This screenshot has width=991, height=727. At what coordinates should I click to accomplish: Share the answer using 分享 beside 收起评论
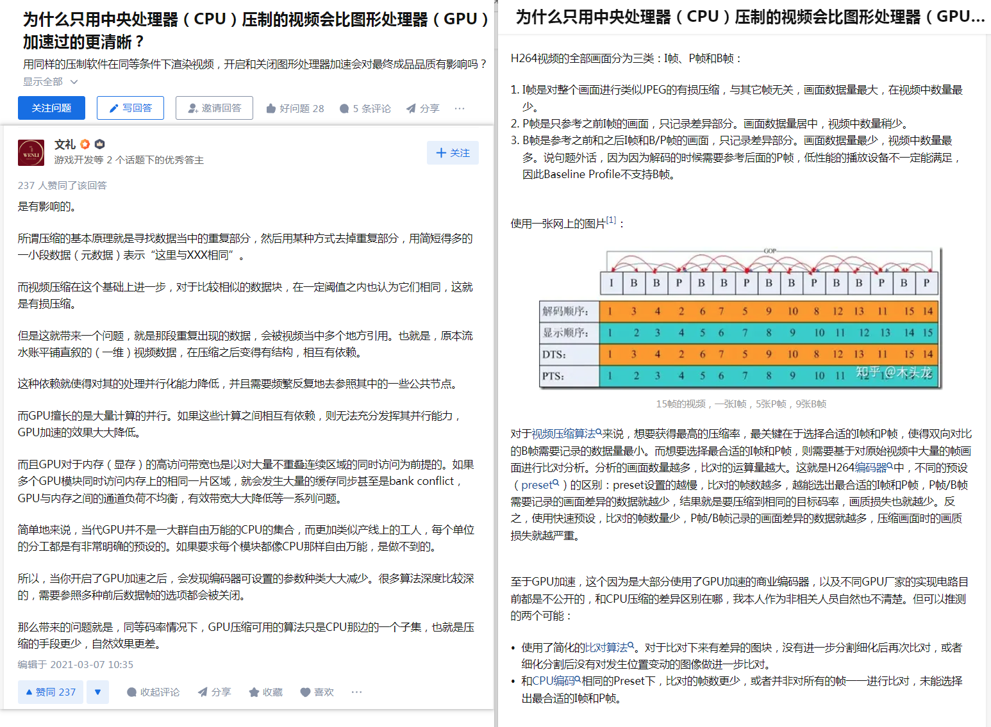(214, 692)
